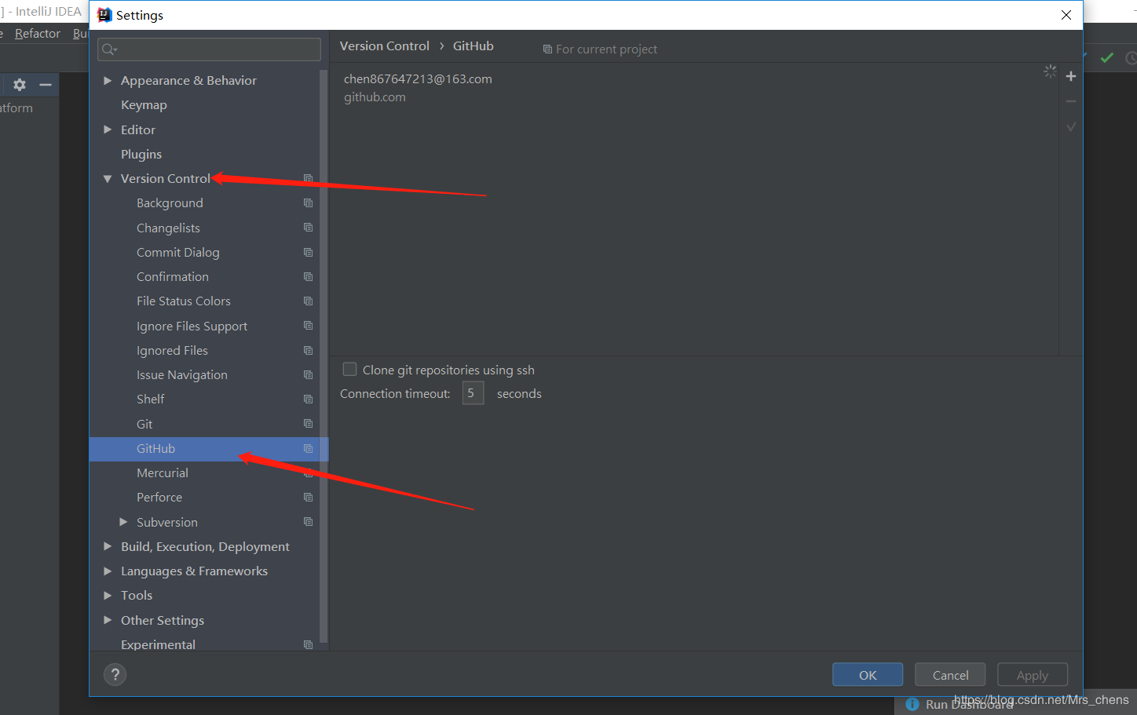The image size is (1137, 715).
Task: Open Perforce settings page
Action: [159, 497]
